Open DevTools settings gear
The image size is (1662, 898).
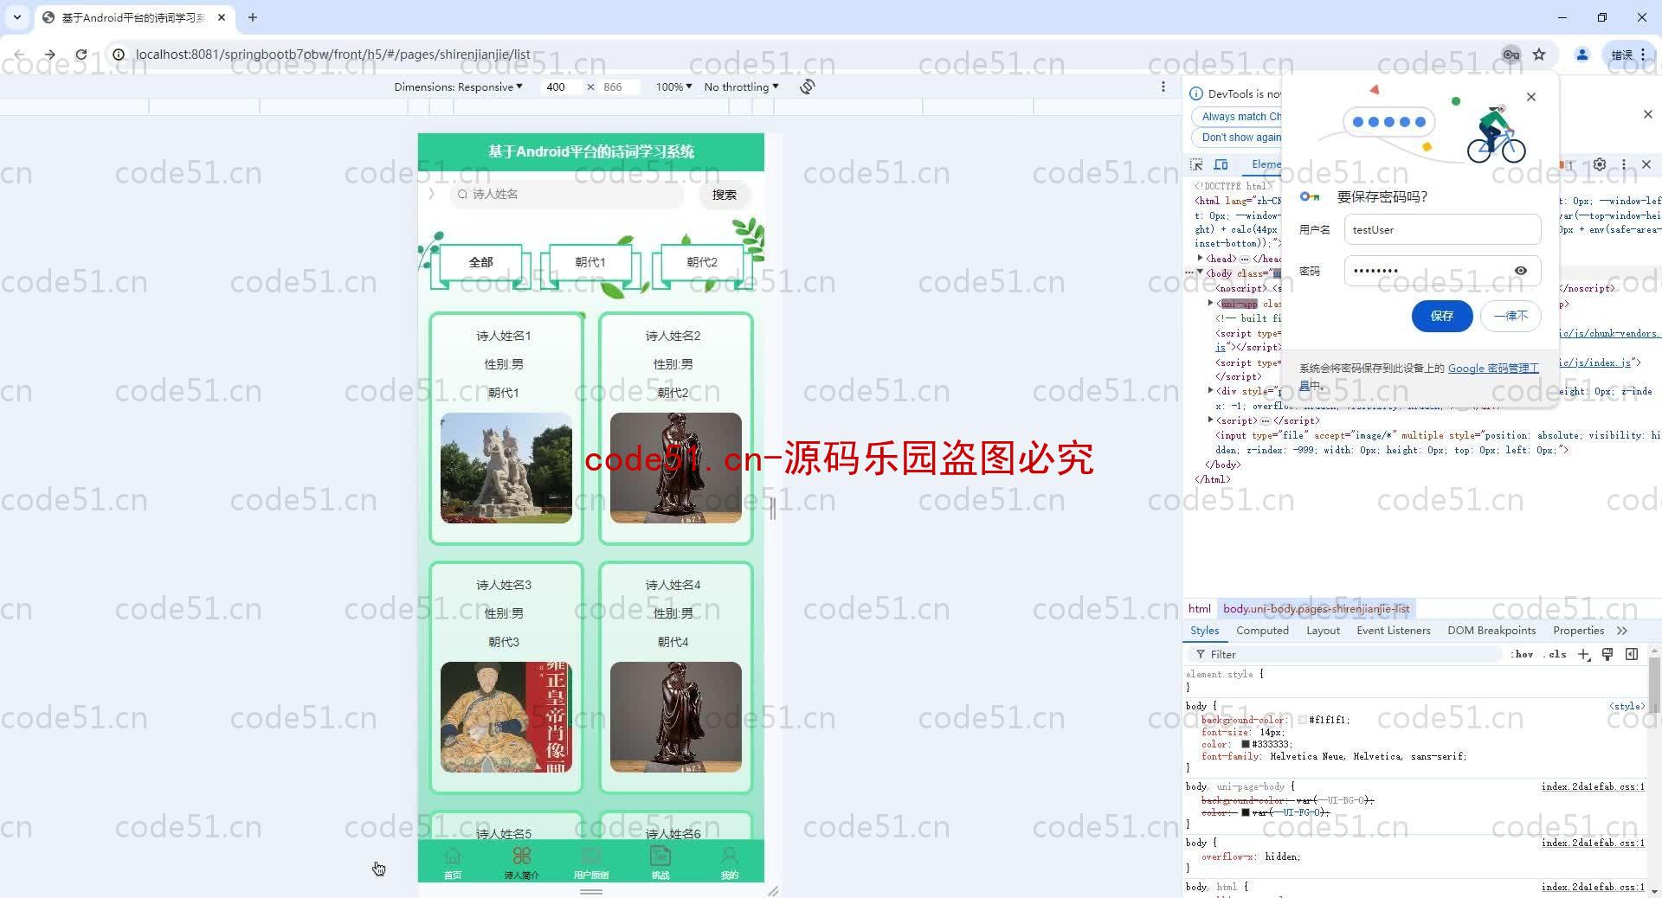(1600, 164)
